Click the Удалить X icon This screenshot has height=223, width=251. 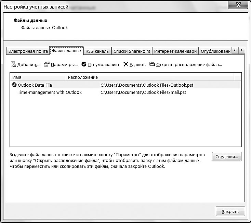click(125, 64)
